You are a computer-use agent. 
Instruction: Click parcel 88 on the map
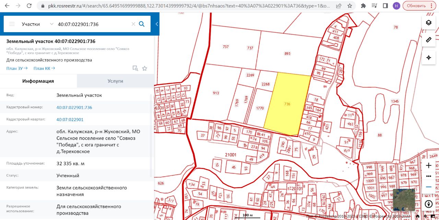pyautogui.click(x=380, y=135)
